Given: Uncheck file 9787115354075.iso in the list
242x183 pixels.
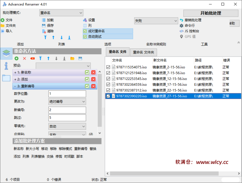Looking at the screenshot, I should pos(108,67).
